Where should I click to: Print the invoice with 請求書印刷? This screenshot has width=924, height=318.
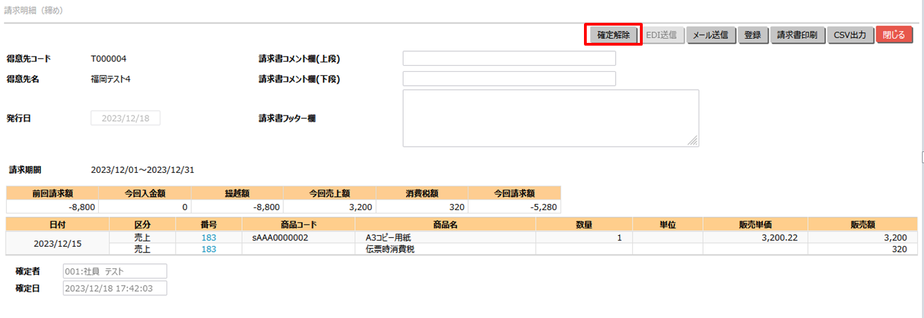(x=797, y=35)
